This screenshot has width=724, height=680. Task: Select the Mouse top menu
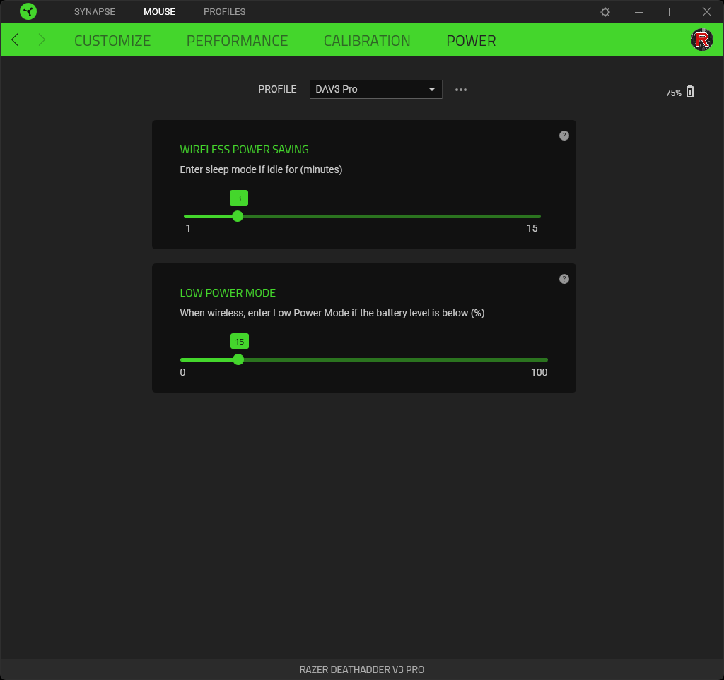pyautogui.click(x=159, y=12)
